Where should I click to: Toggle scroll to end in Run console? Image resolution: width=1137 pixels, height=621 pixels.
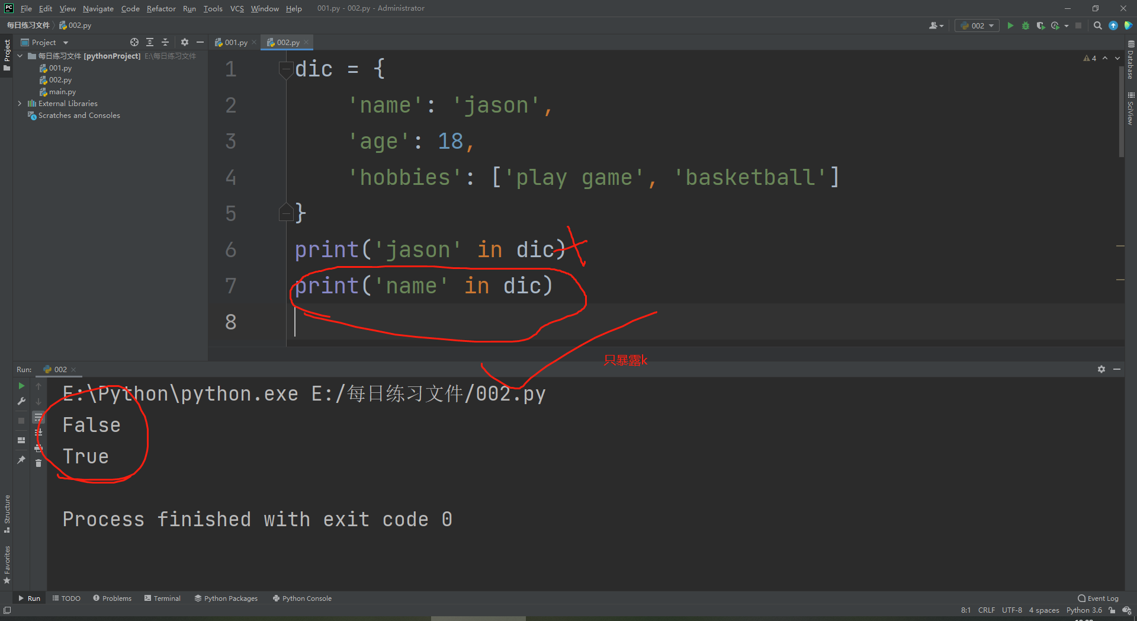[38, 433]
